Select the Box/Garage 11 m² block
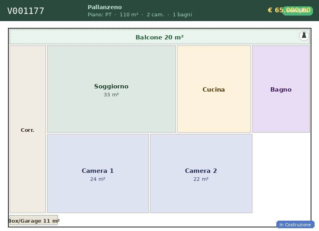Image resolution: width=319 pixels, height=231 pixels. tap(33, 220)
